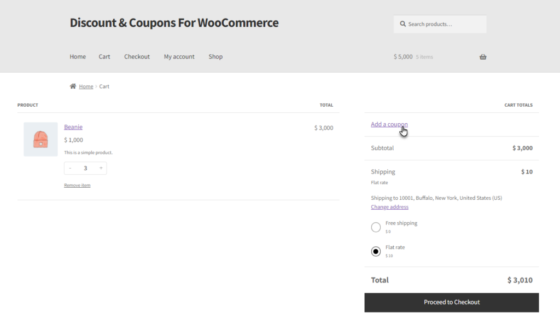Open My account in navigation
Viewport: 560px width, 323px height.
179,56
